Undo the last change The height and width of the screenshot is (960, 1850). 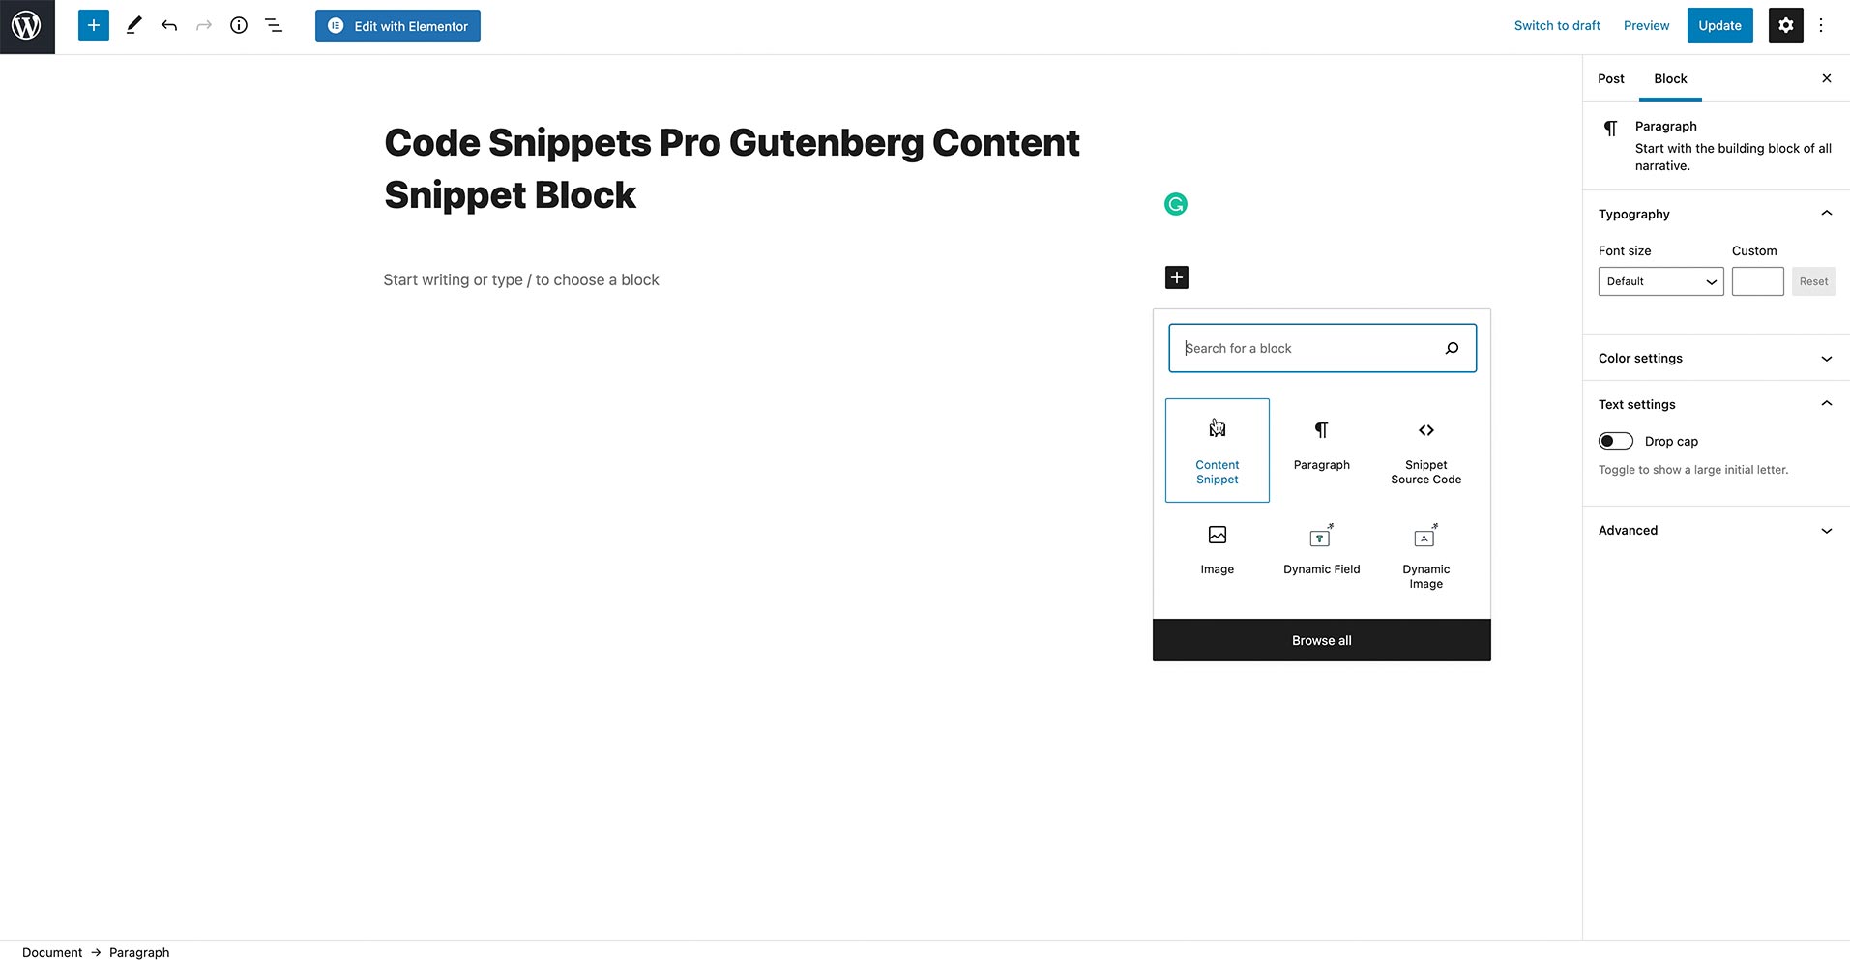click(169, 25)
